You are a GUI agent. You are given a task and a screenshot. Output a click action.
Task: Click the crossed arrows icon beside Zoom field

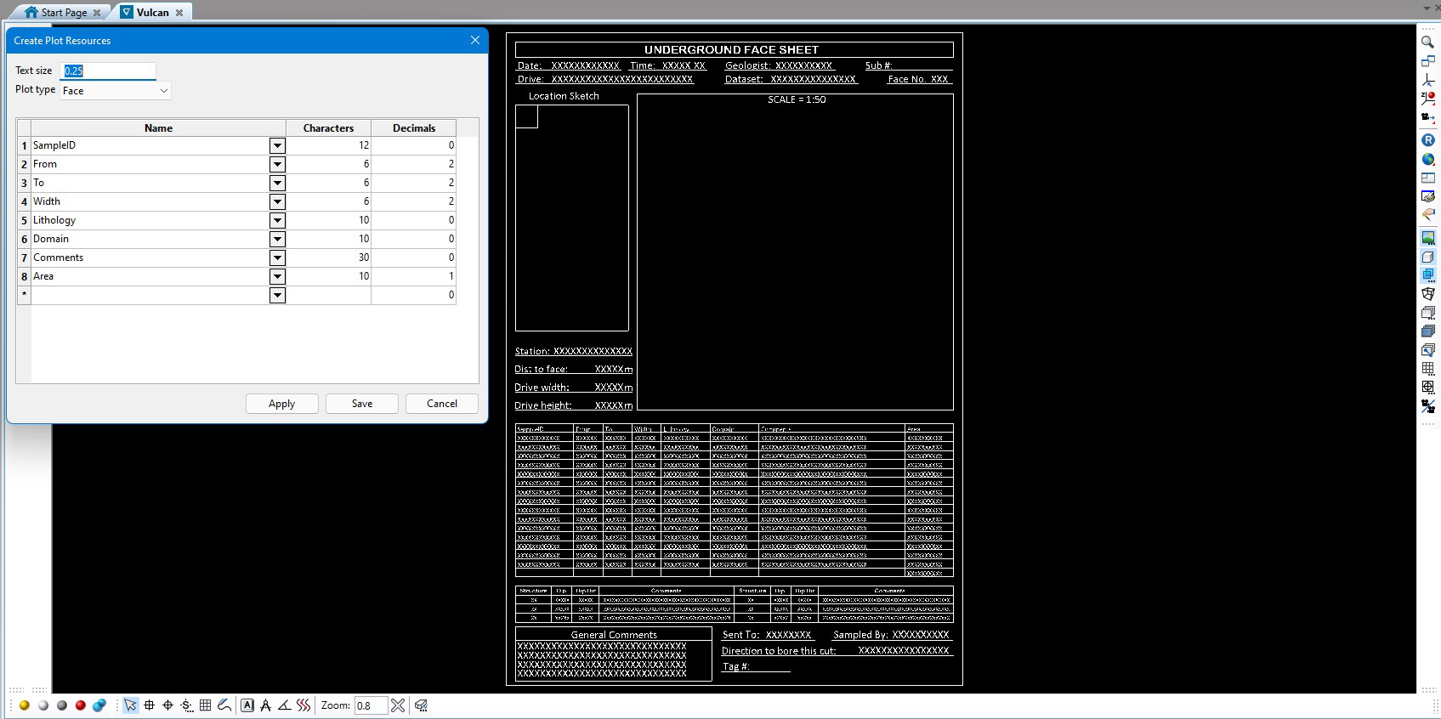398,705
